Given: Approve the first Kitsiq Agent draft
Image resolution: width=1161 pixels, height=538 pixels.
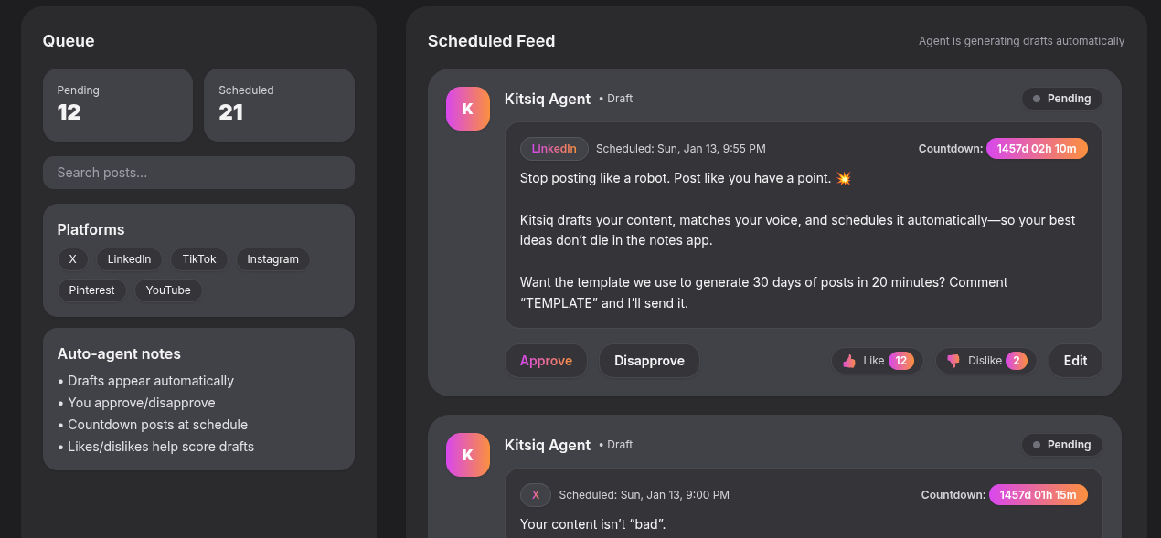Looking at the screenshot, I should point(546,361).
